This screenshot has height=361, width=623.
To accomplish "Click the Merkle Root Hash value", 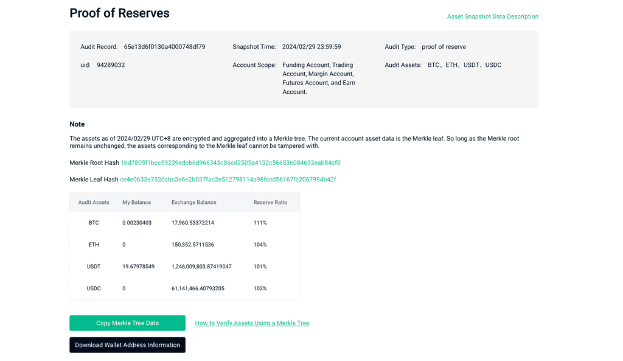I will point(231,163).
